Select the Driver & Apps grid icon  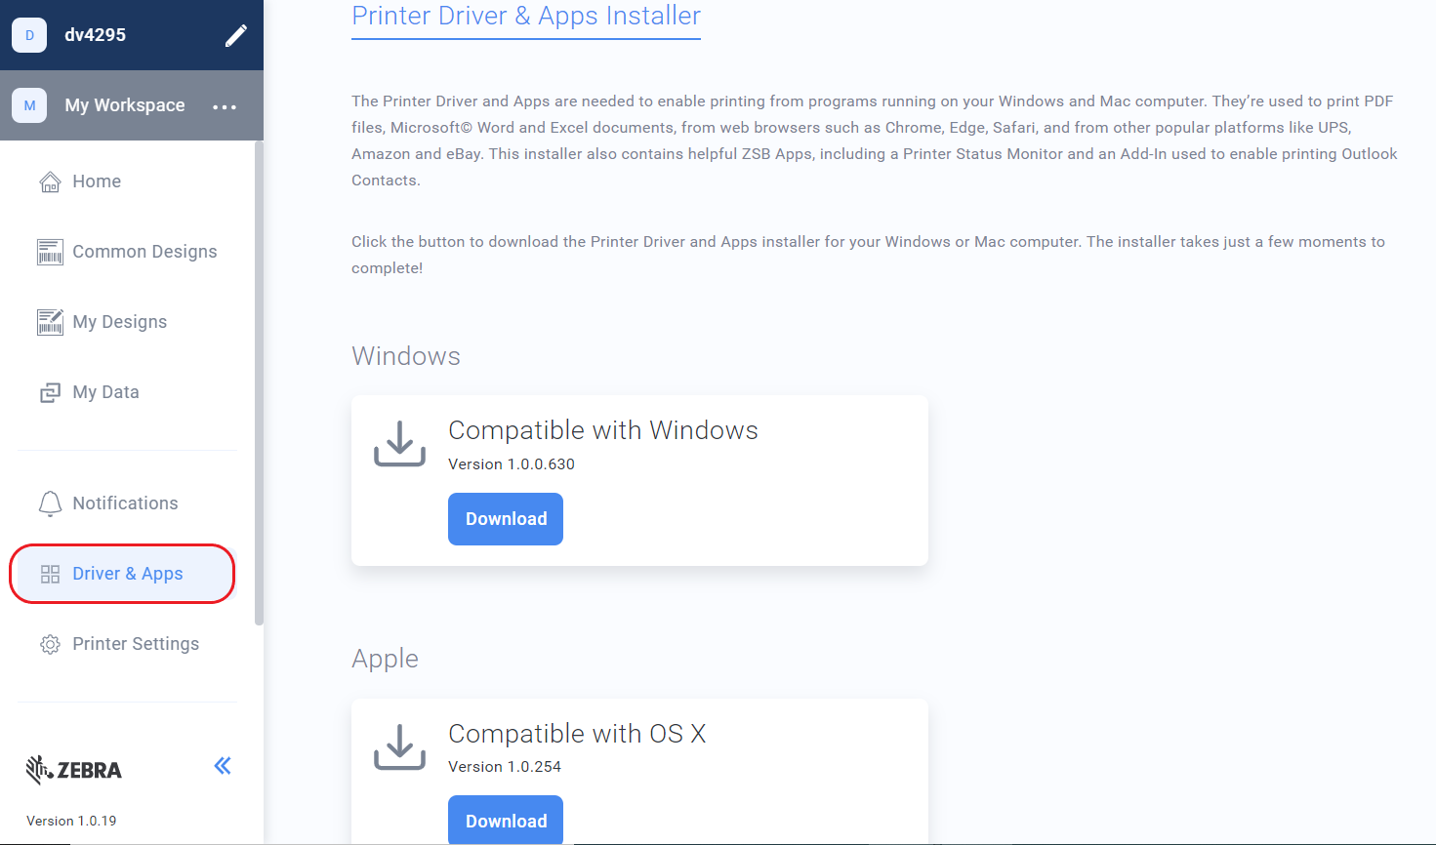pyautogui.click(x=49, y=573)
